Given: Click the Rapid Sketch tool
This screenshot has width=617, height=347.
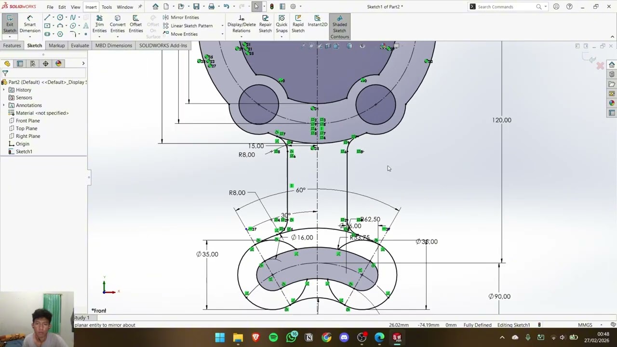Looking at the screenshot, I should 298,24.
